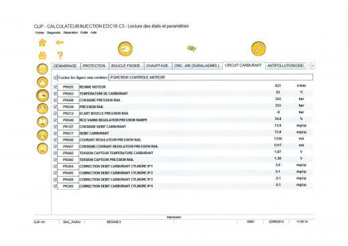
Task: Open the Réparation menu
Action: [70, 32]
